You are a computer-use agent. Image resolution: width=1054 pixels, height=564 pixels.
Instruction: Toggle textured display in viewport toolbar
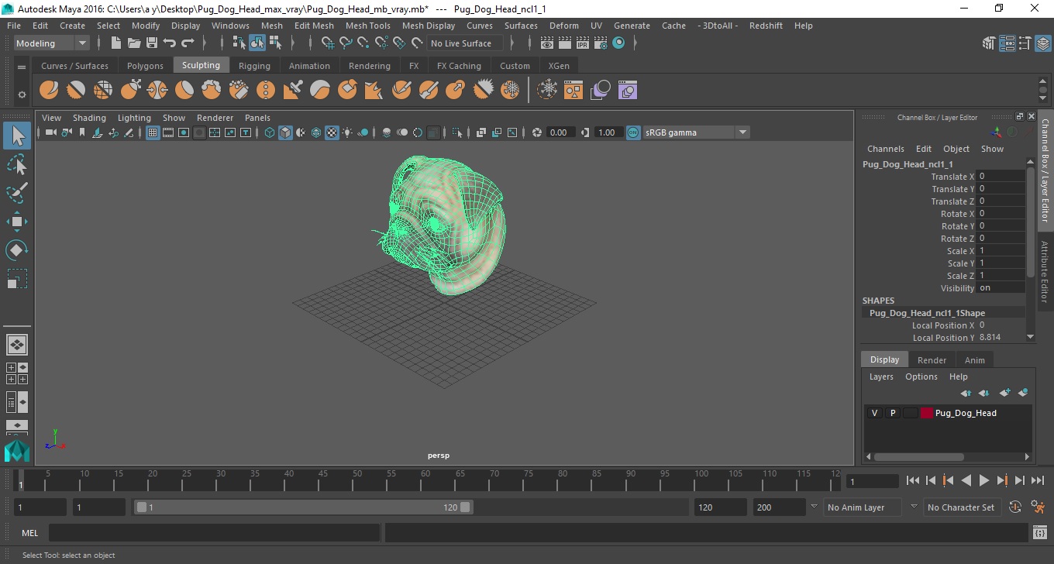332,132
